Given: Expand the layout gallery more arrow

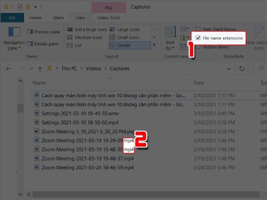Looking at the screenshot, I should [x=154, y=45].
